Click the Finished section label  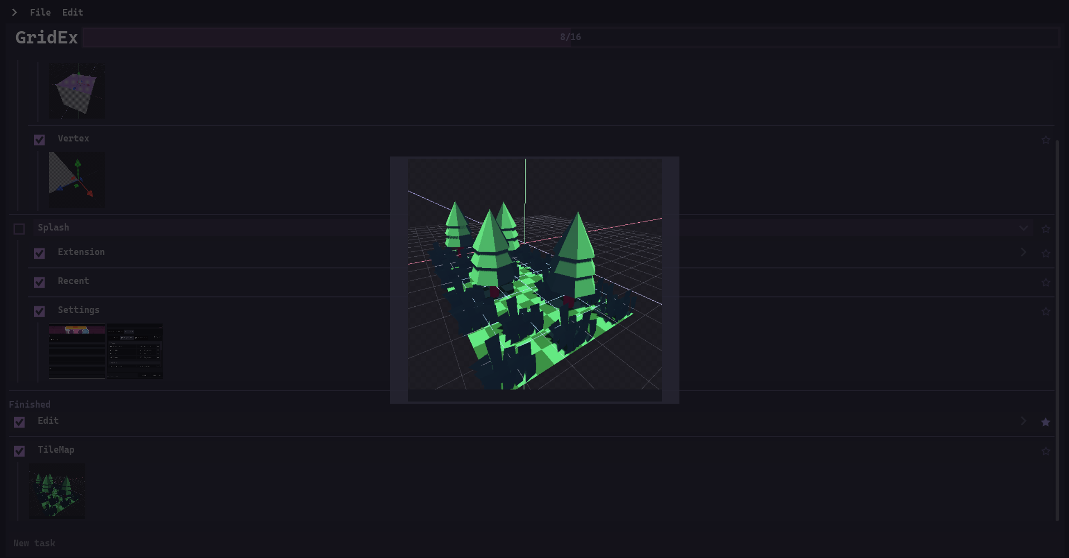click(x=30, y=404)
